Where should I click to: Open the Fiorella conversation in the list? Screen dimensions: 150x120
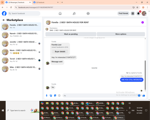(21, 27)
